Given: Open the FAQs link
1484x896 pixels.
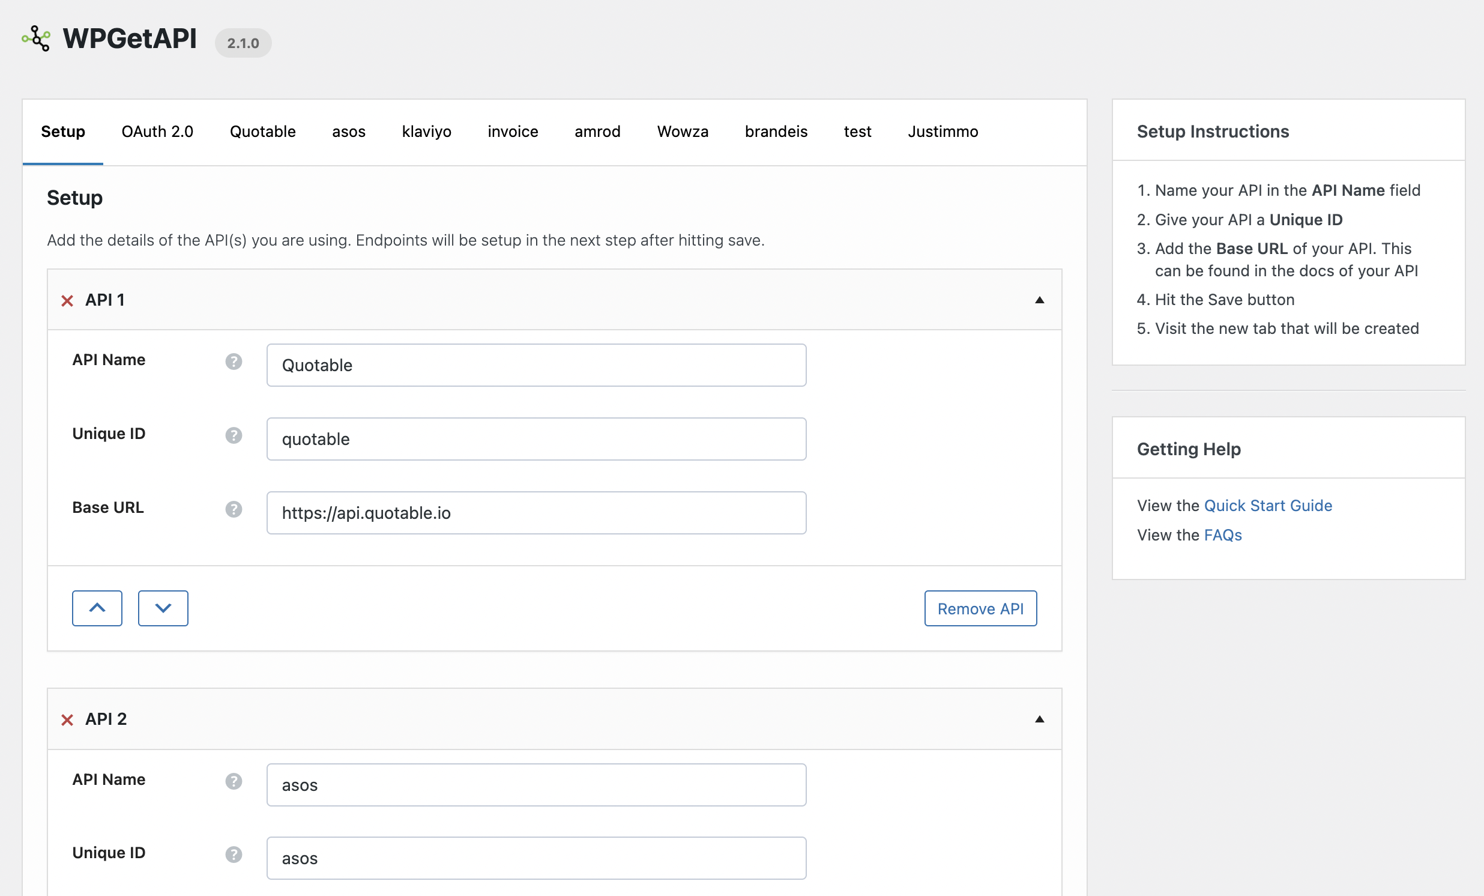Looking at the screenshot, I should click(1223, 535).
